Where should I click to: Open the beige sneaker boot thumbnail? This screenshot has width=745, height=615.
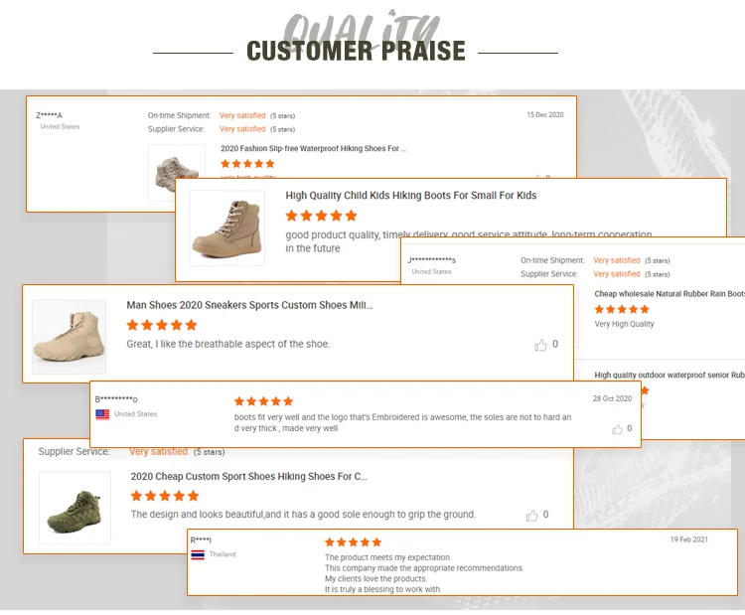(69, 337)
